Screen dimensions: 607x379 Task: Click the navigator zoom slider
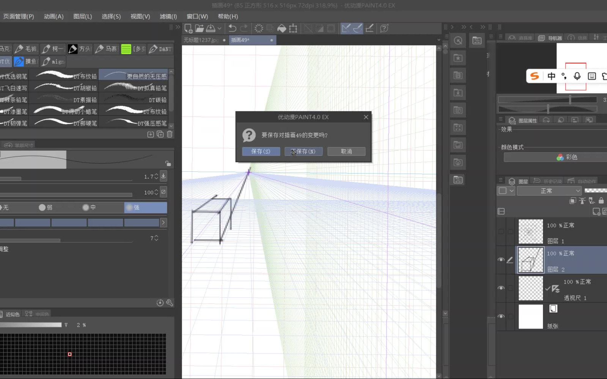(547, 100)
